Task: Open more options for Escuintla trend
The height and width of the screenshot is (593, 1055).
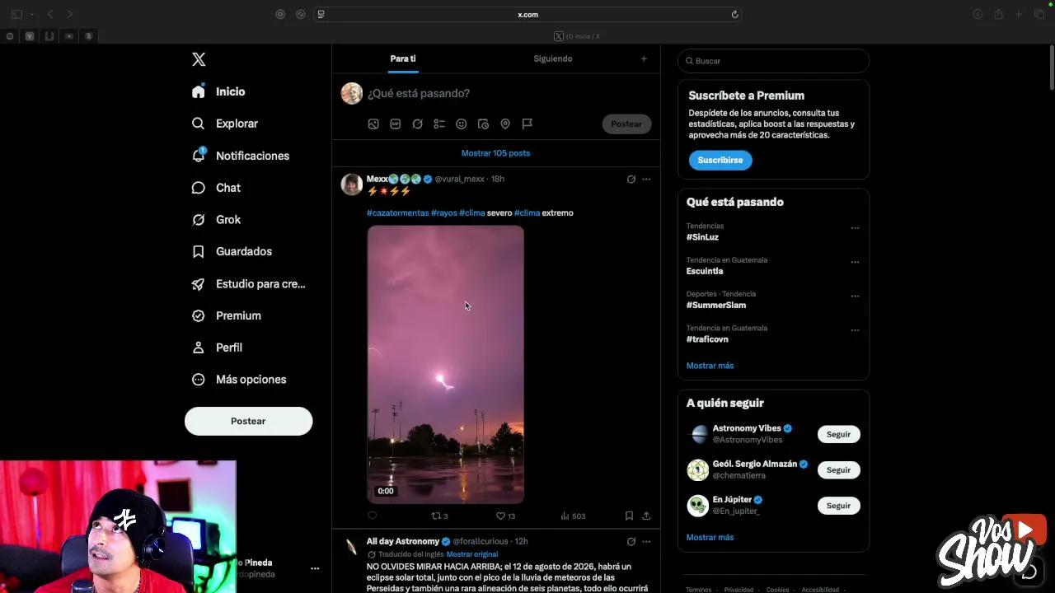Action: click(855, 262)
